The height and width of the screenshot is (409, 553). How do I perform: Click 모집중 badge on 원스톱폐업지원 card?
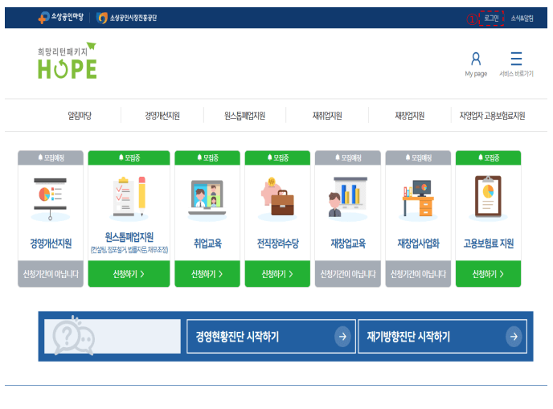point(129,157)
